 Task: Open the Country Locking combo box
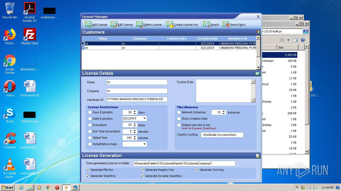(x=222, y=135)
